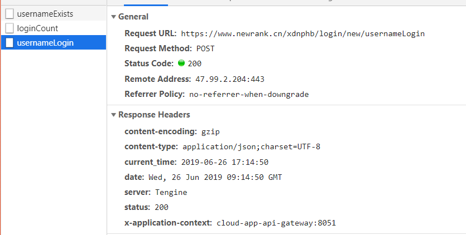Click the file icon beside usernameLogin
Screen dimensions: 466x235
click(9, 43)
